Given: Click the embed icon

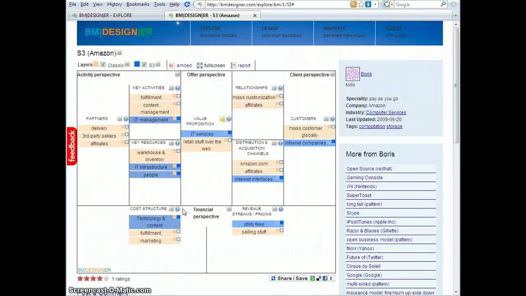Looking at the screenshot, I should [x=172, y=65].
